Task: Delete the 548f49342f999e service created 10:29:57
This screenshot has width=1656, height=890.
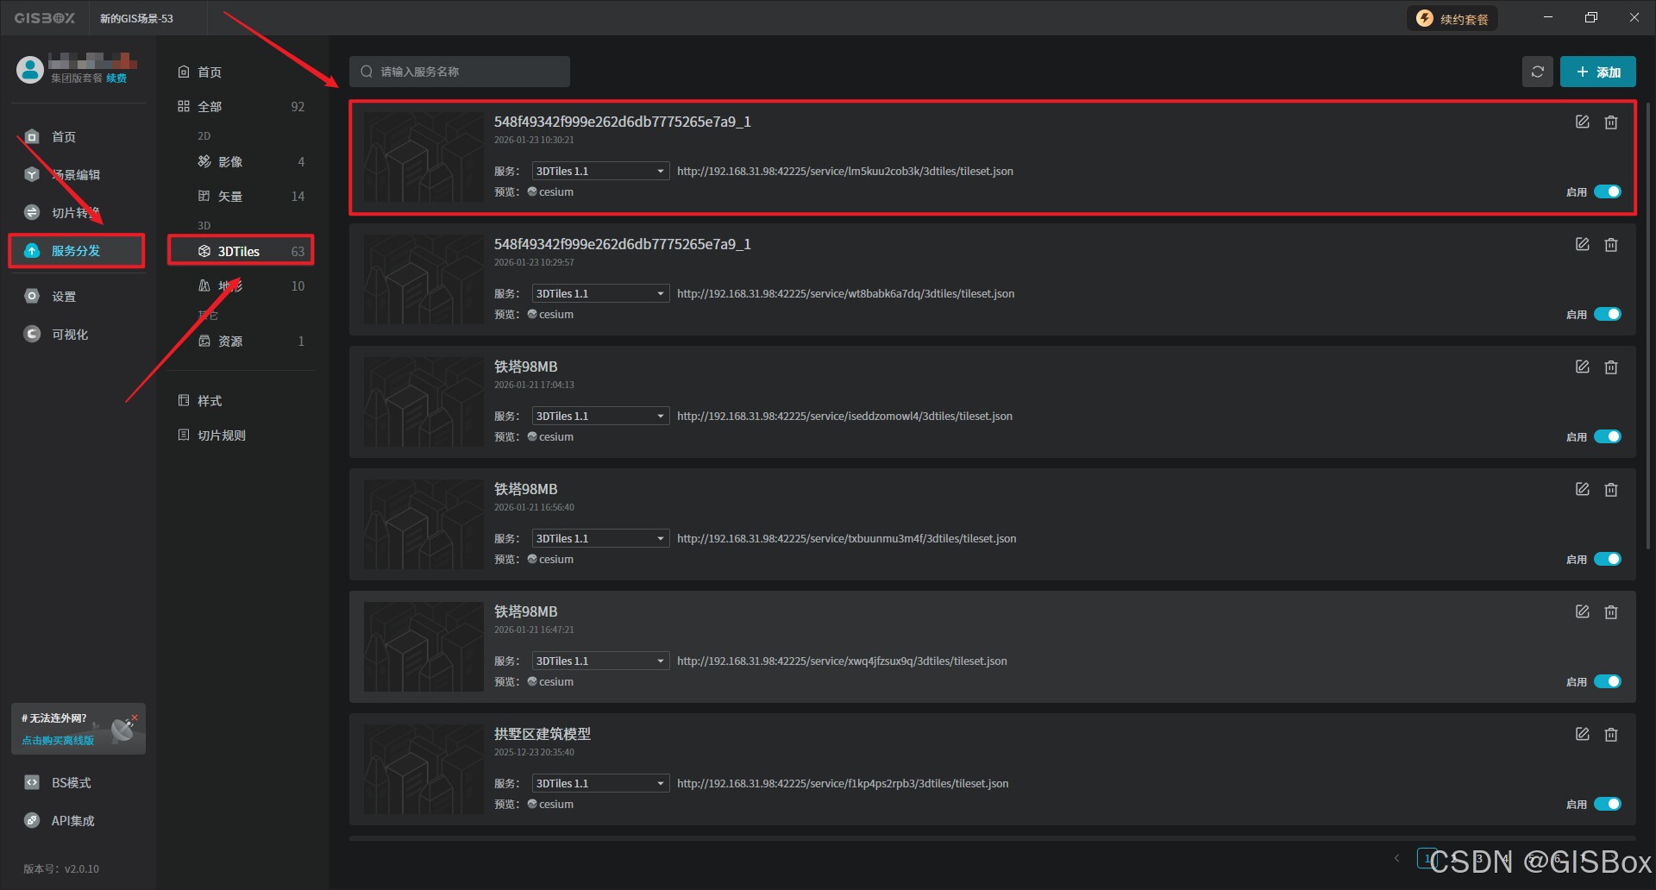Action: coord(1610,244)
